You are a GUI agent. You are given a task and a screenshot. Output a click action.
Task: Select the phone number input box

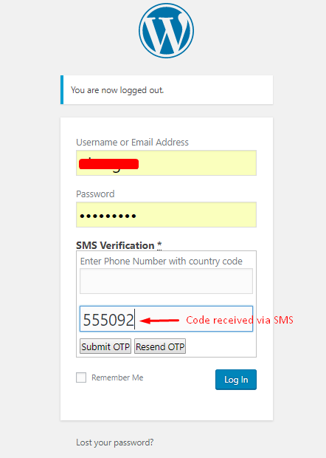pyautogui.click(x=166, y=281)
